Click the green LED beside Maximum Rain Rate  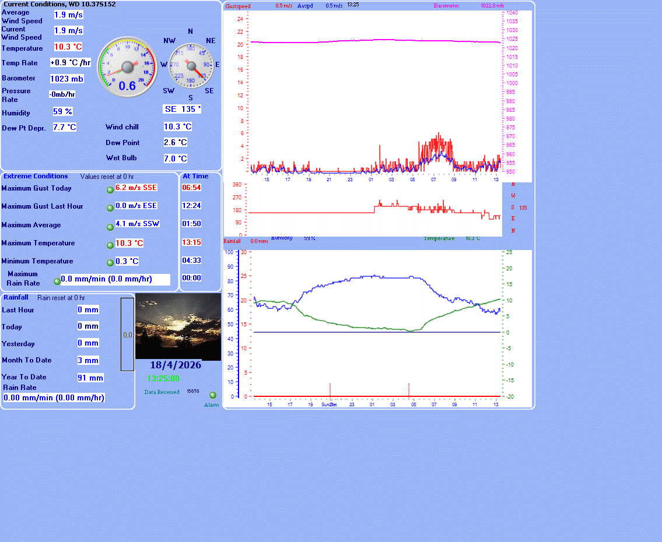[57, 281]
